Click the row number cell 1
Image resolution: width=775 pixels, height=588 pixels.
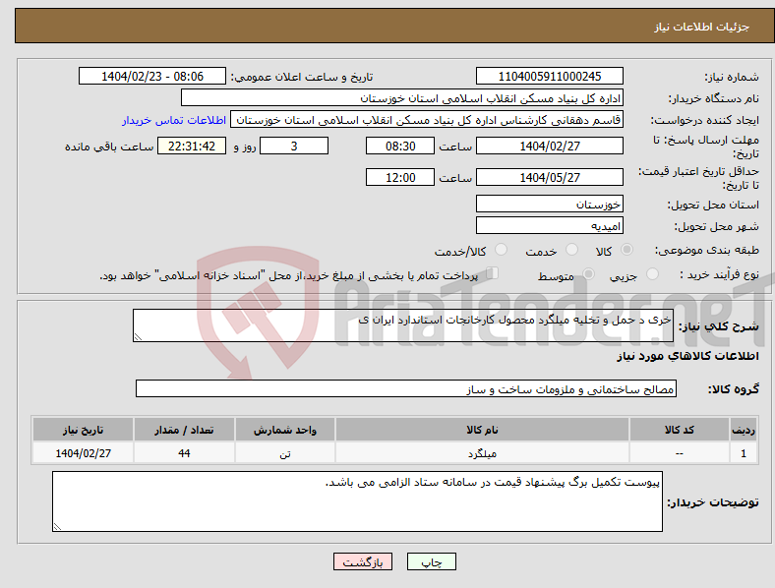point(744,452)
